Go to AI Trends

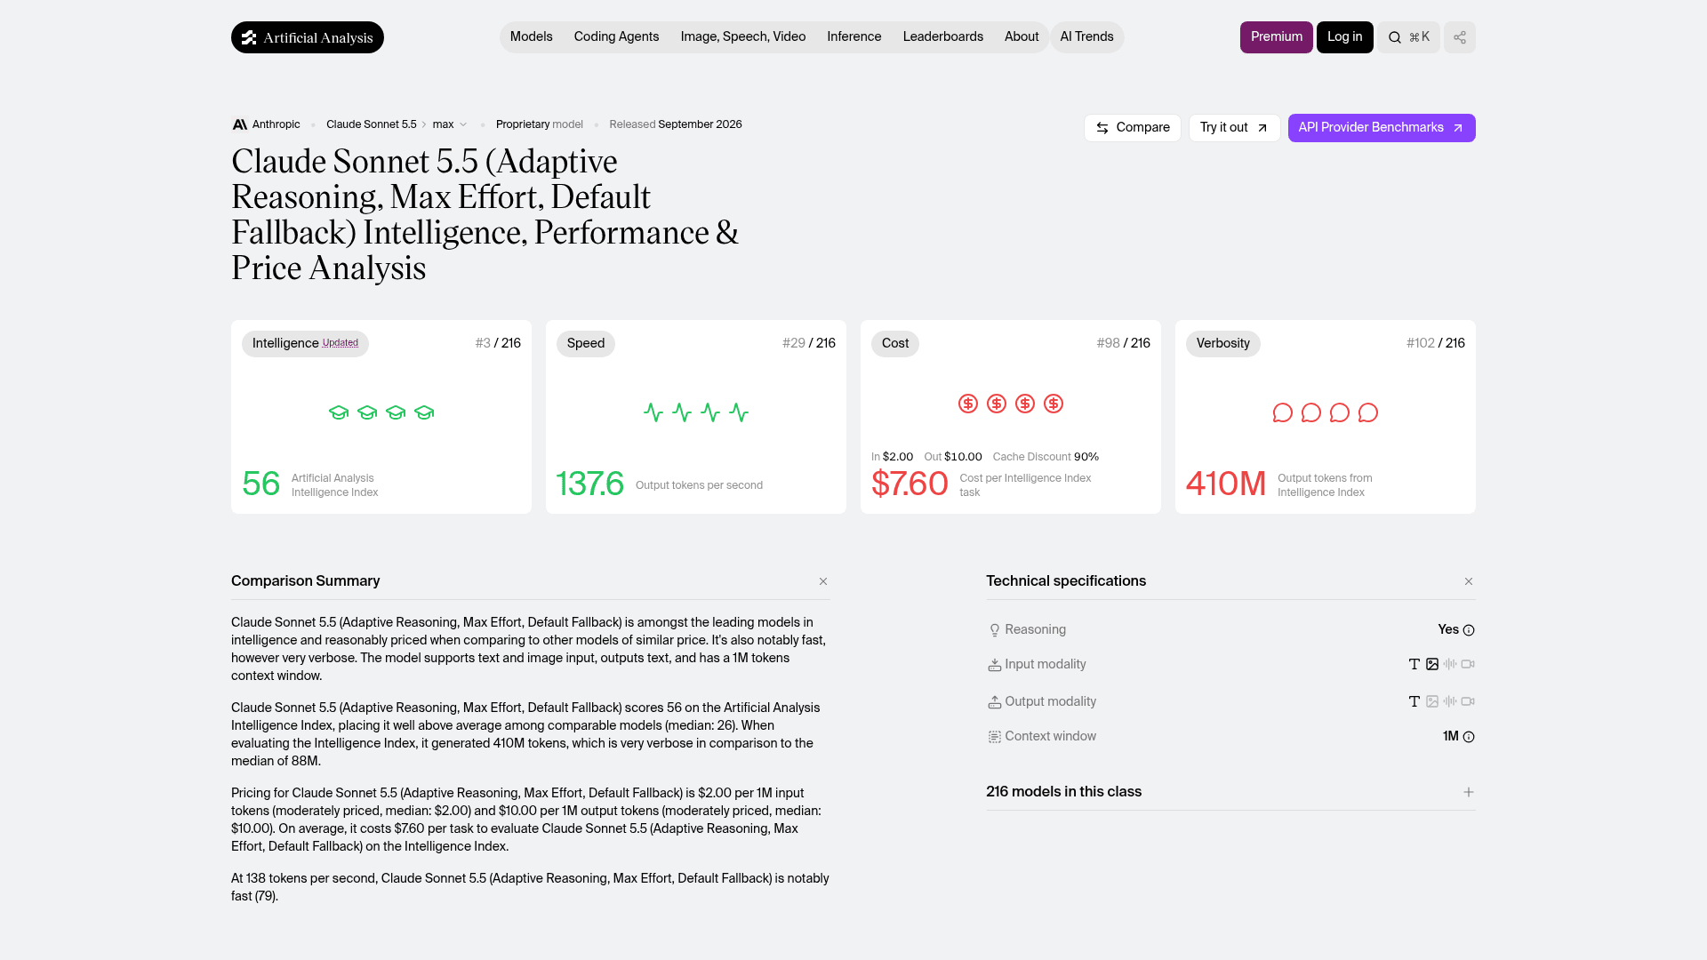[1086, 37]
